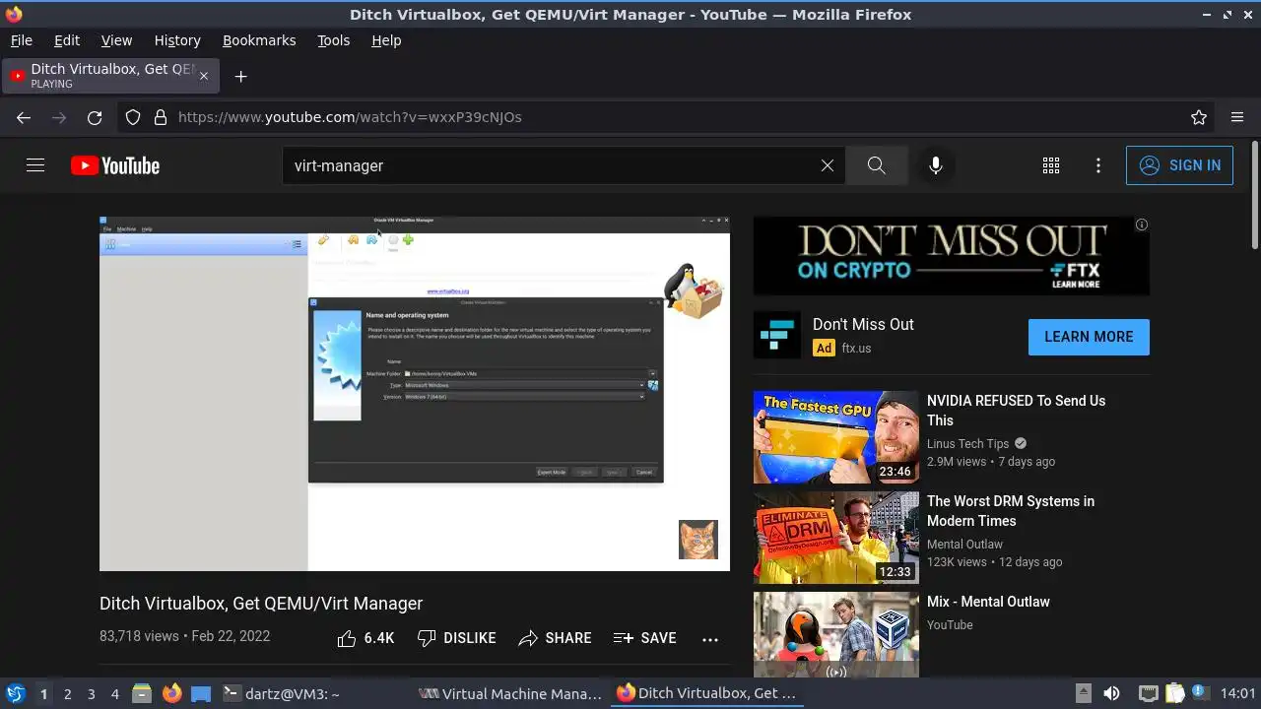This screenshot has width=1261, height=709.
Task: Like the video with thumbs up
Action: (x=365, y=638)
